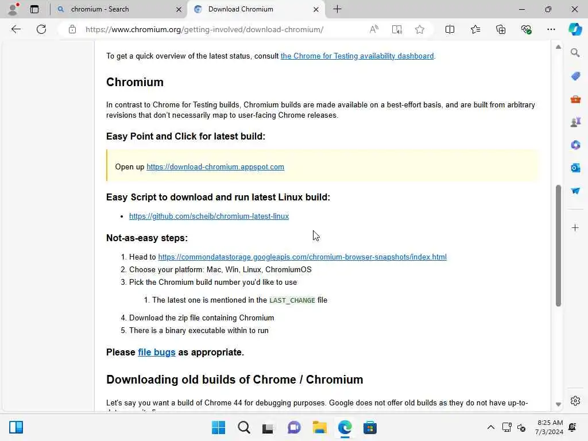Open clock and date 8:25 AM
The height and width of the screenshot is (441, 588).
click(550, 427)
